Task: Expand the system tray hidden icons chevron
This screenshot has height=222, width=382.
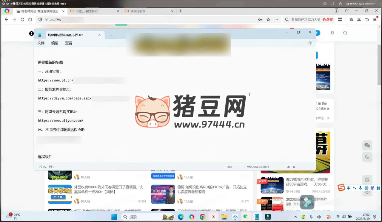Action: pos(295,217)
